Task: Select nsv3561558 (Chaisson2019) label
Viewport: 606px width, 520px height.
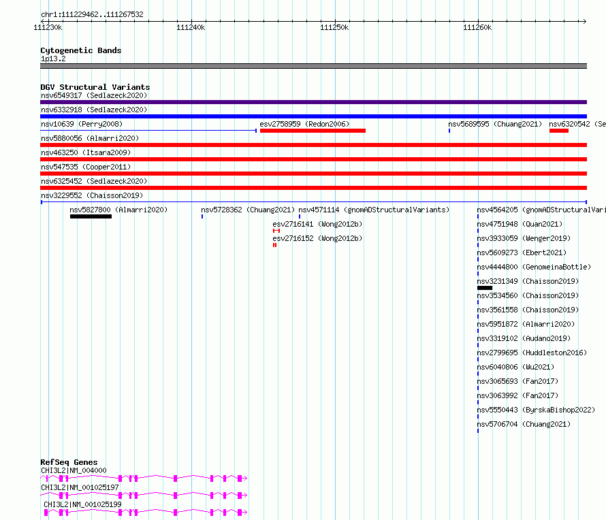Action: click(x=528, y=310)
